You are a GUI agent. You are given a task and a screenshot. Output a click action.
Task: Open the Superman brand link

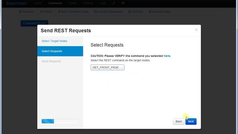[x=16, y=3]
